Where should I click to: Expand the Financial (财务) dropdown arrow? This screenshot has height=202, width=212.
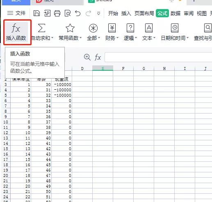(x=117, y=38)
